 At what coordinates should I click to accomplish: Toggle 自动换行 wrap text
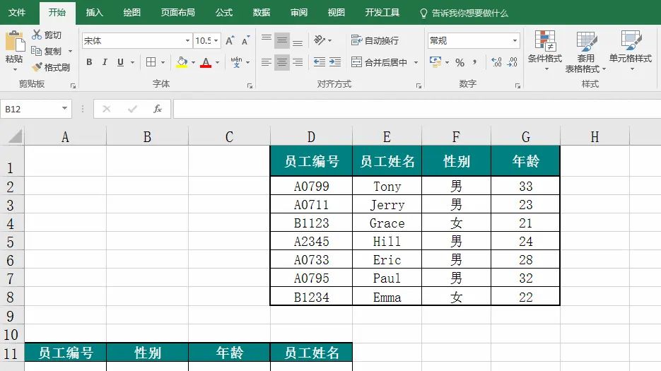tap(375, 40)
